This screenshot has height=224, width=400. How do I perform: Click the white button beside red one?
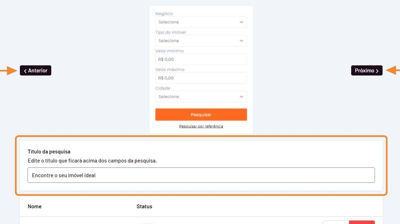[x=336, y=222]
